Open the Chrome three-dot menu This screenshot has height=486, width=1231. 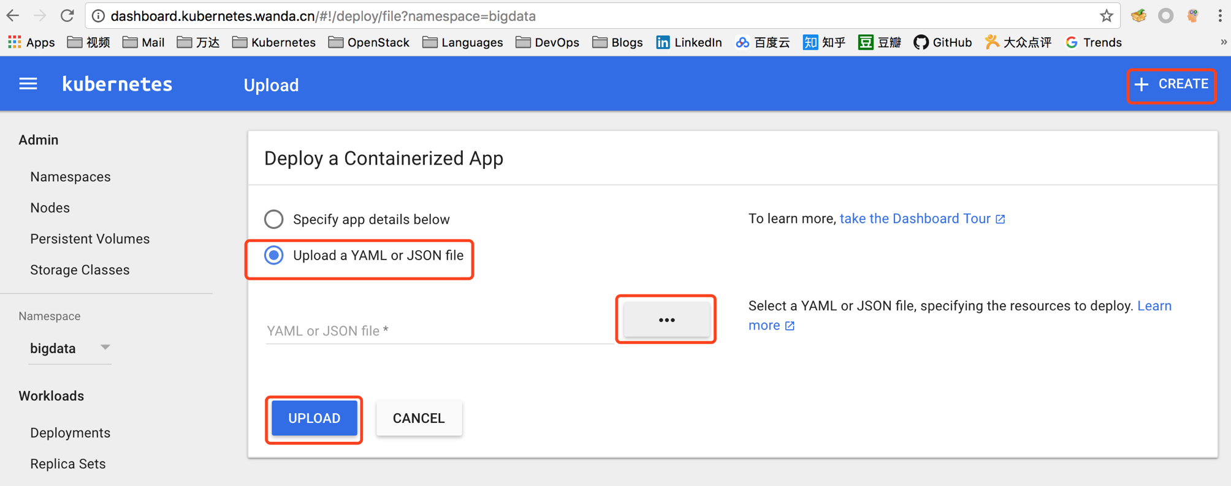point(1219,16)
